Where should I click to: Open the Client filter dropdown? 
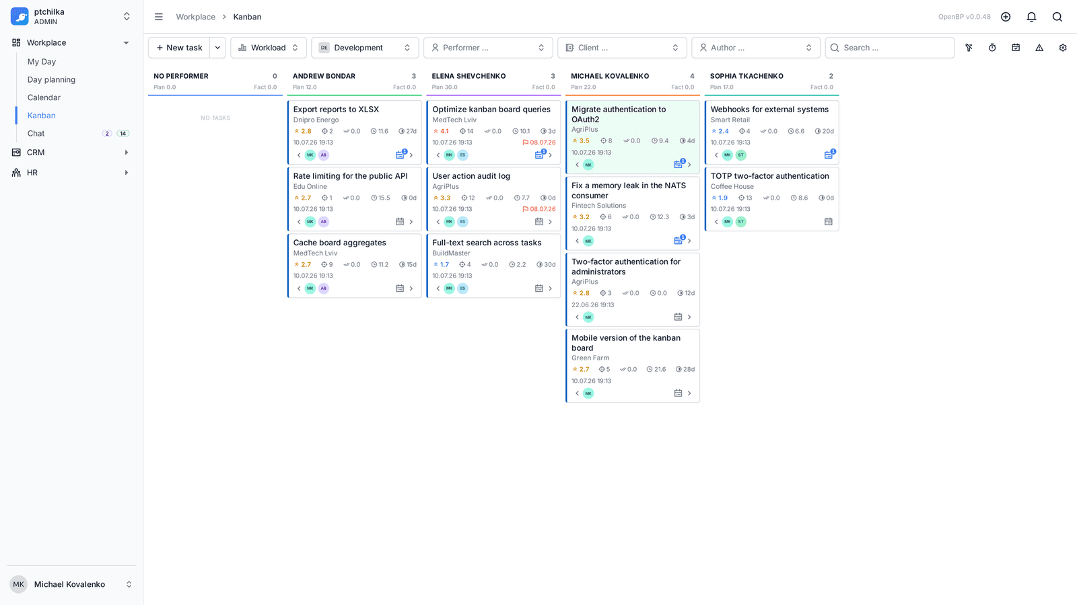point(622,48)
